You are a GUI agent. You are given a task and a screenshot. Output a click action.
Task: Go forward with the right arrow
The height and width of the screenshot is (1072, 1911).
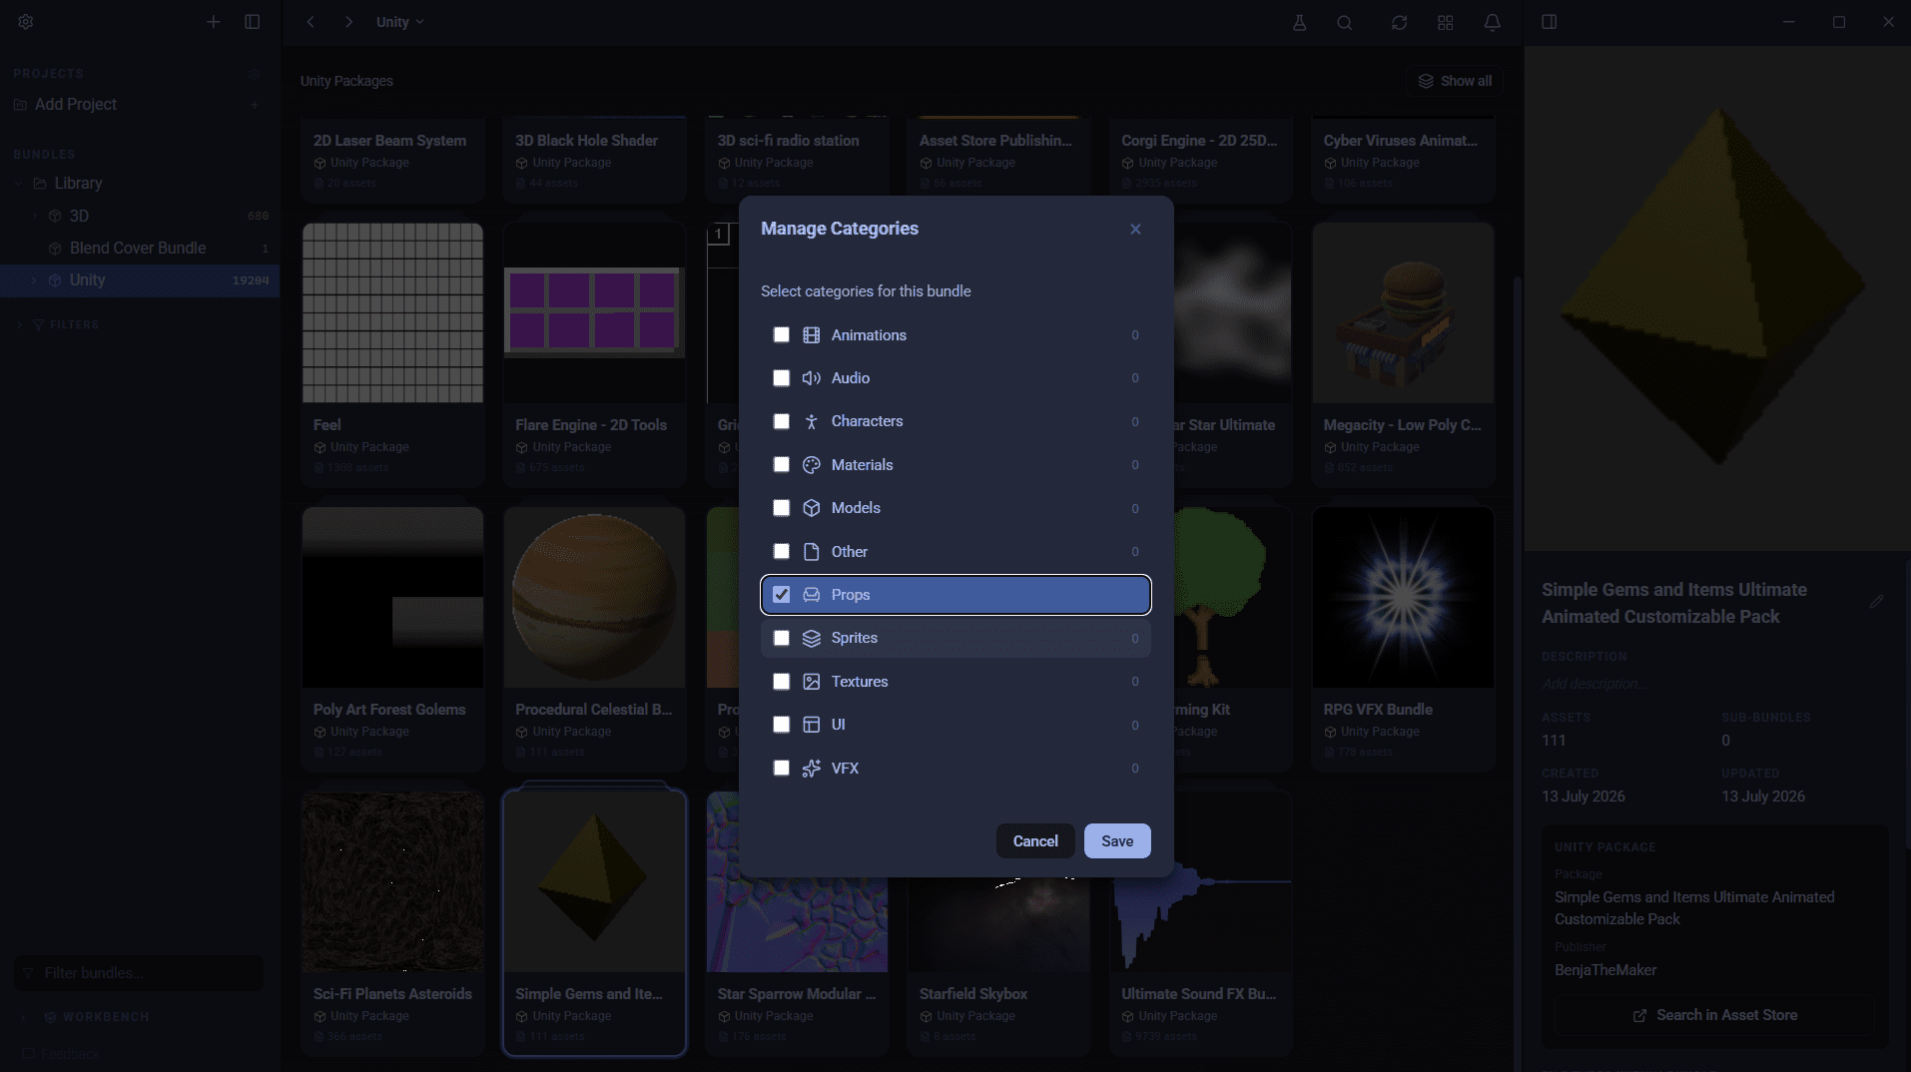coord(348,22)
